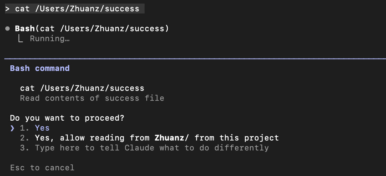
Task: Click the number "3." before Type here
Action: (25, 148)
